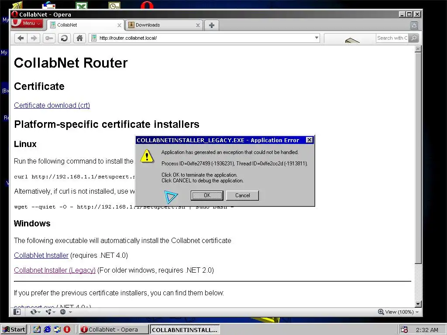Image resolution: width=447 pixels, height=335 pixels.
Task: Go forward with the Opera forward arrow
Action: click(x=34, y=38)
